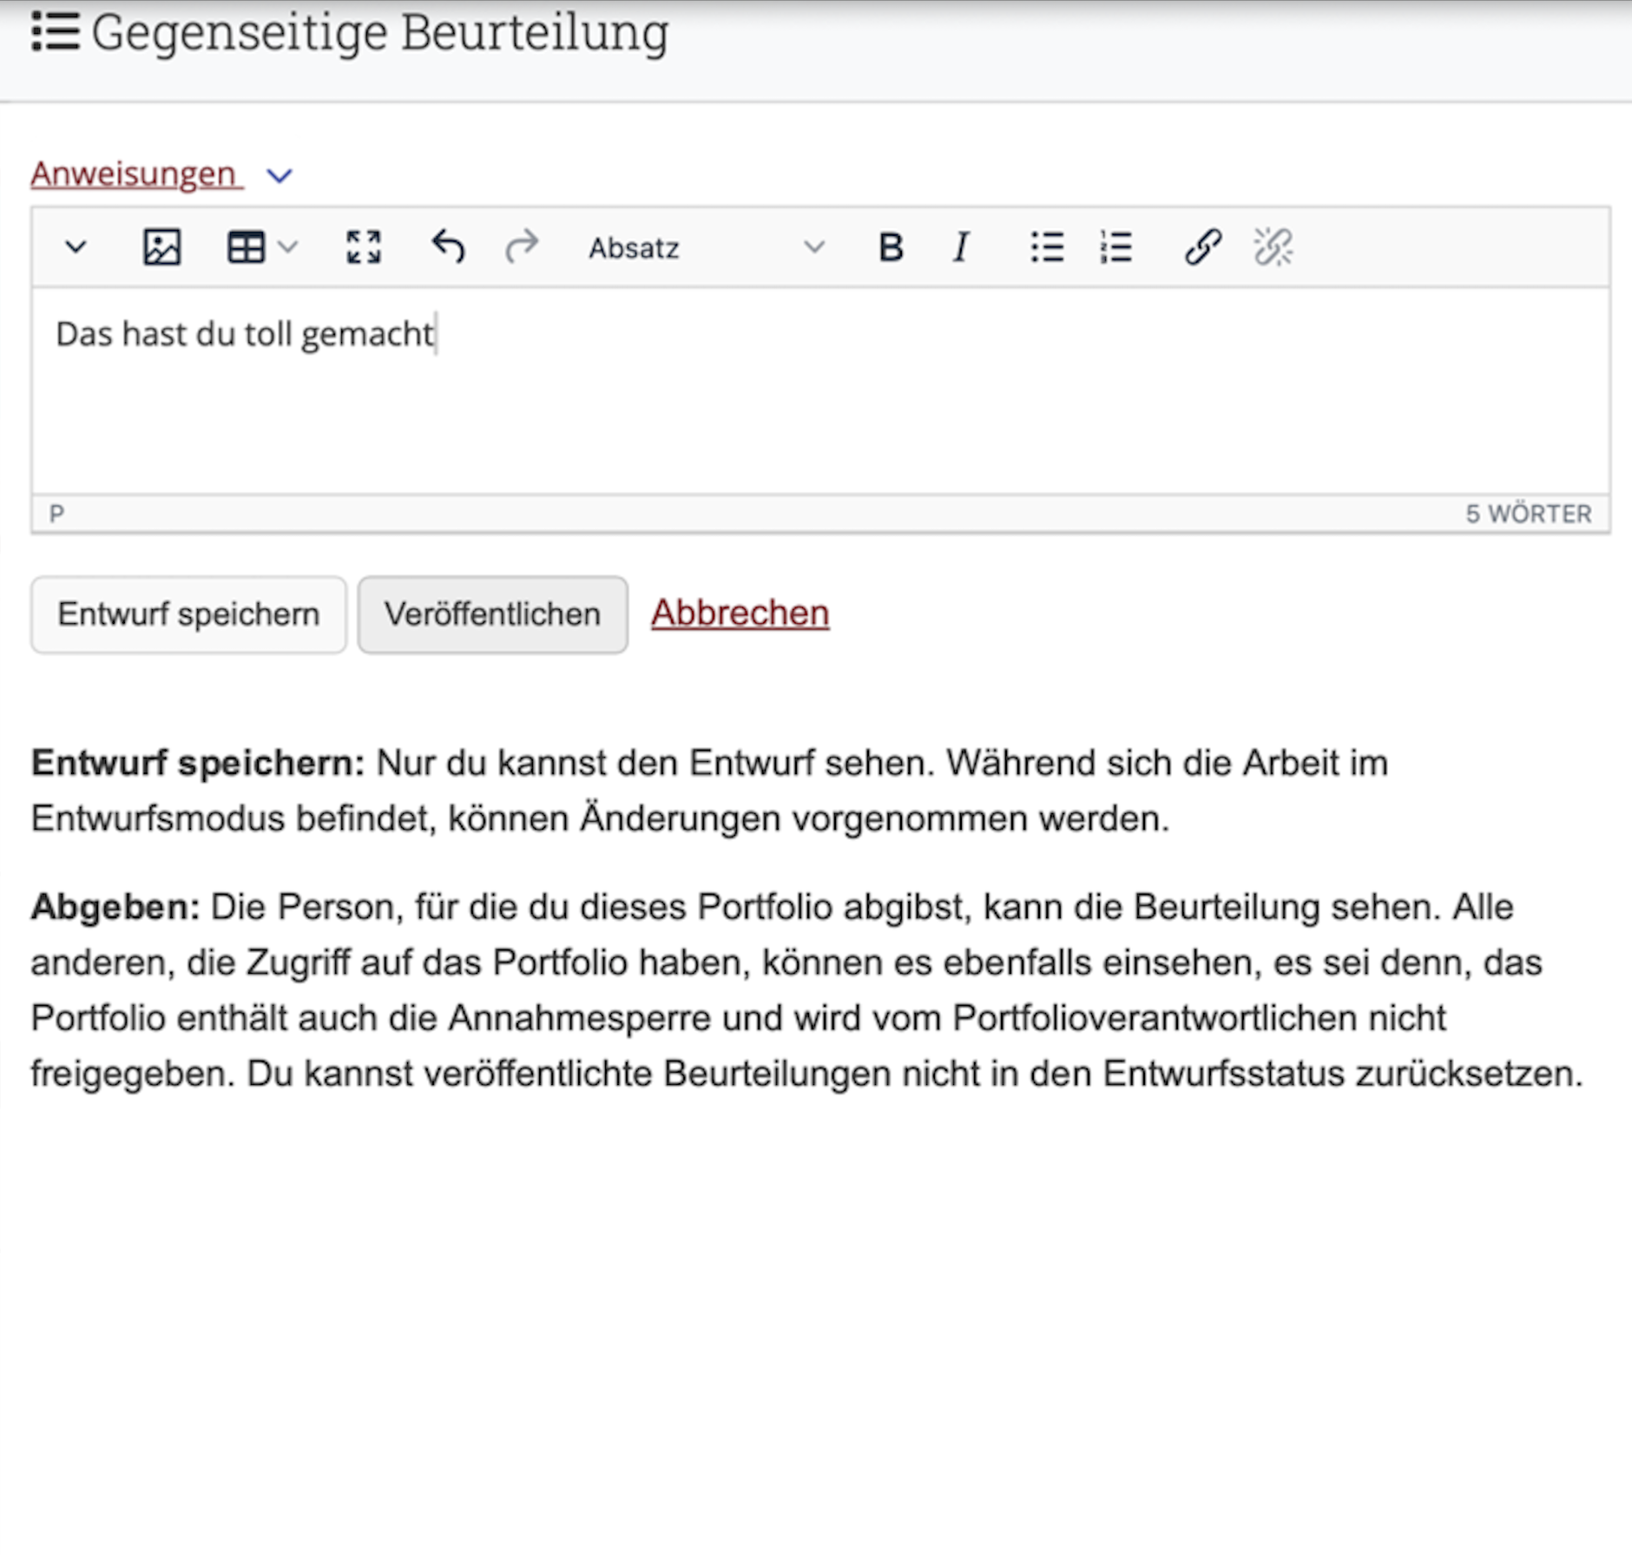
Task: Click the Entwurf speichern button
Action: [188, 614]
